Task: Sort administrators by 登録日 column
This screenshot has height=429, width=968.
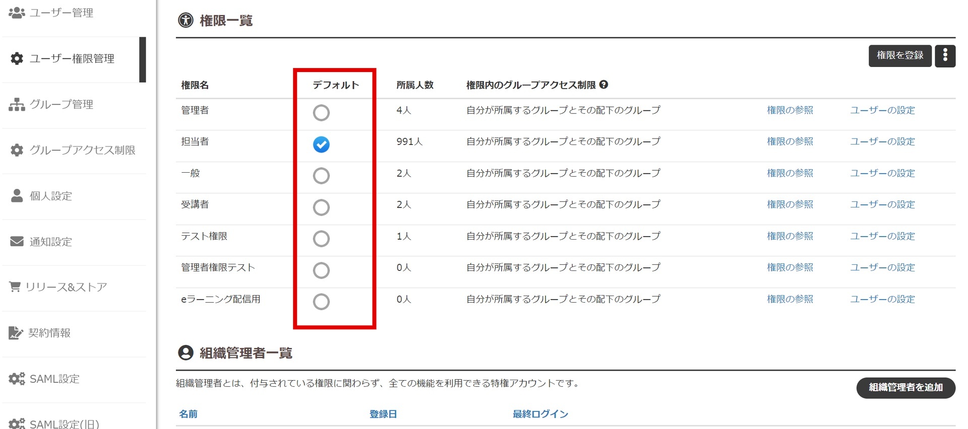Action: (383, 414)
